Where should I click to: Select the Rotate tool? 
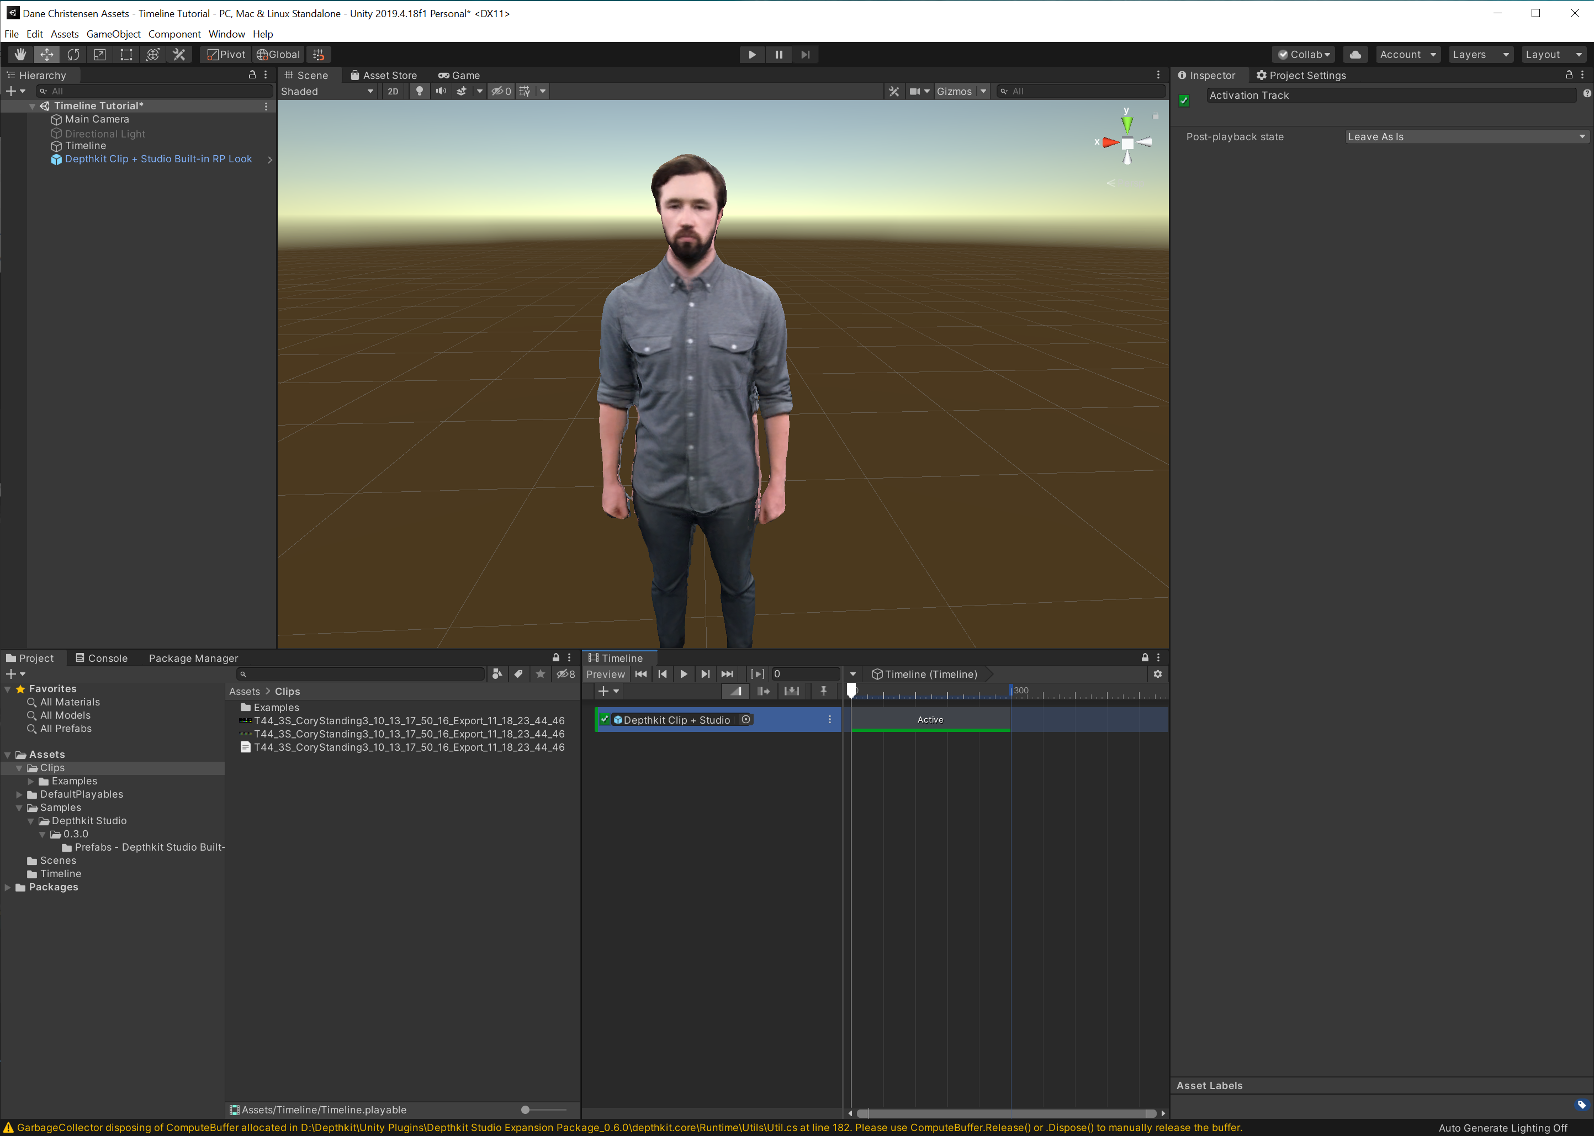point(73,55)
